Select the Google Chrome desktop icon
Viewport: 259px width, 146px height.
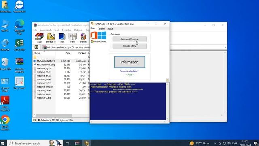point(5,122)
